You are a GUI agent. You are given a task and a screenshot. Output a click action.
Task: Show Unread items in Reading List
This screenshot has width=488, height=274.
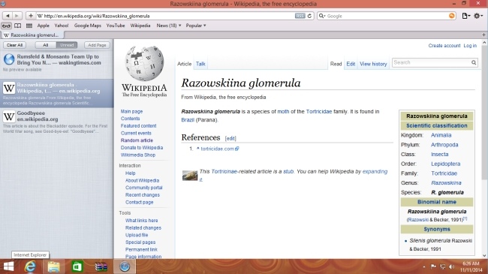pos(67,45)
